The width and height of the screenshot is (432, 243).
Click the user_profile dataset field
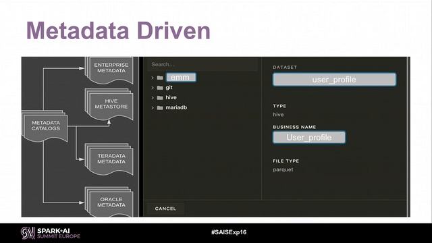pos(334,80)
